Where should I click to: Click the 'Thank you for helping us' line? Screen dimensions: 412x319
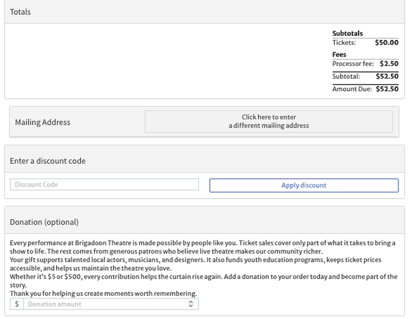[x=103, y=293]
